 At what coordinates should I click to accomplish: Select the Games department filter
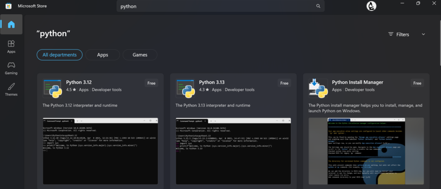coord(140,55)
